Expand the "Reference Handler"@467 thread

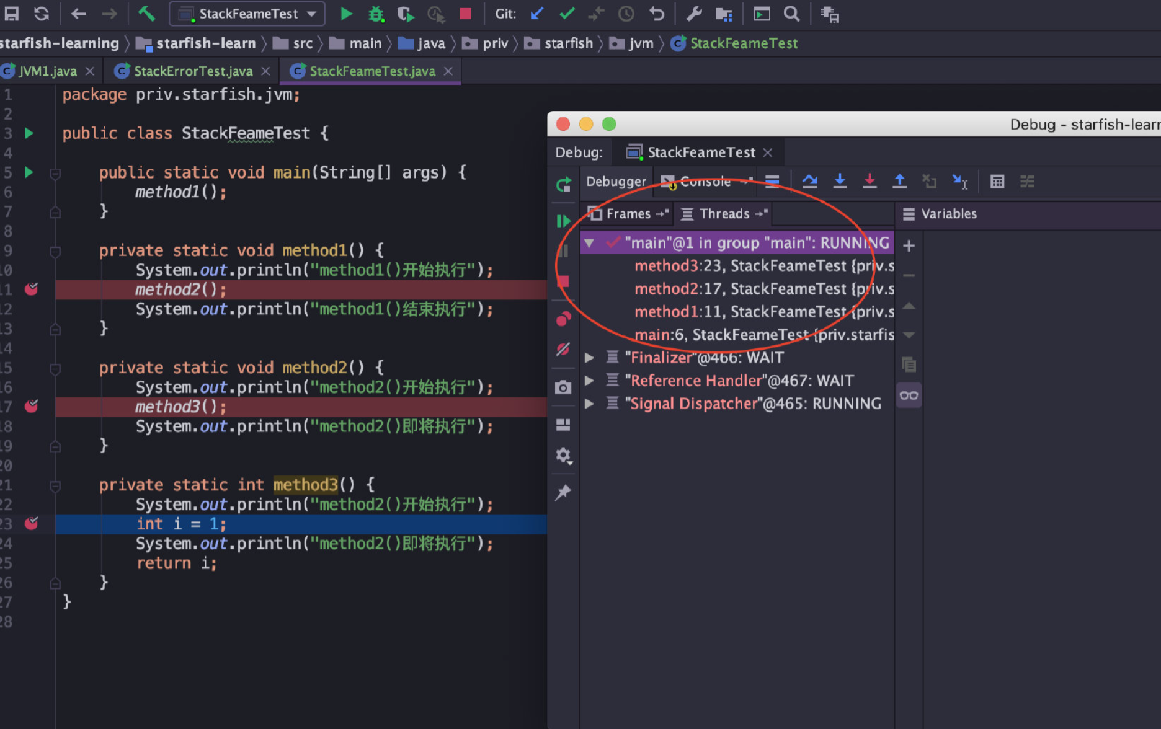589,381
